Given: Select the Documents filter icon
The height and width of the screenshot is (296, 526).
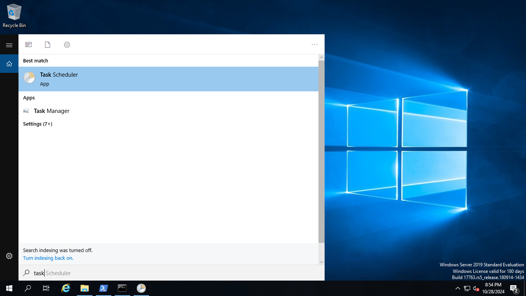Looking at the screenshot, I should click(47, 45).
